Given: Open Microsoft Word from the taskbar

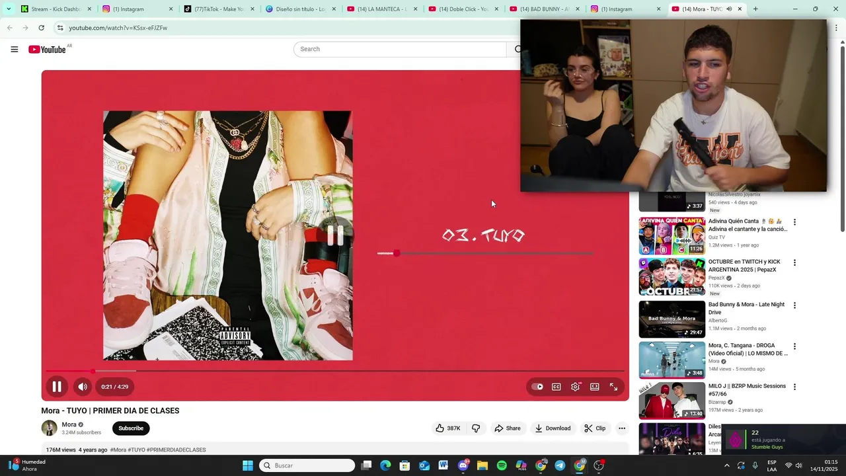Looking at the screenshot, I should [x=443, y=465].
